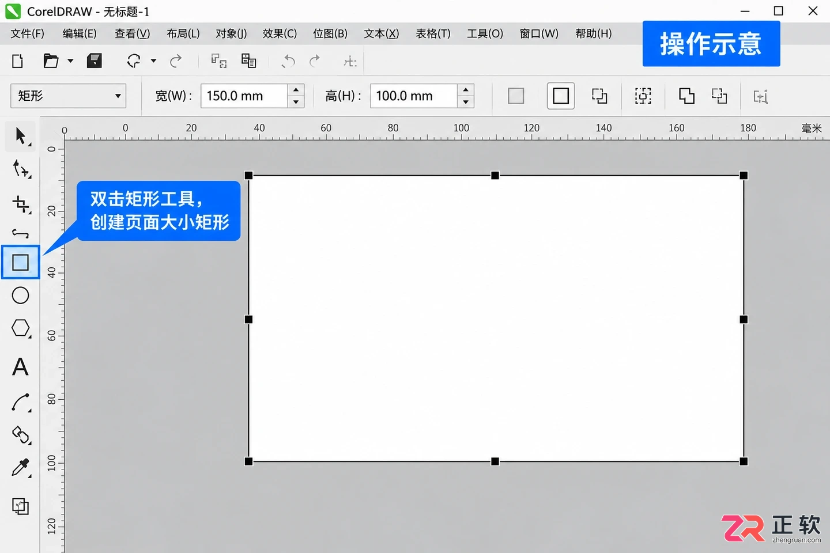Click the ruler units label 毫米
The image size is (830, 553).
[x=812, y=128]
